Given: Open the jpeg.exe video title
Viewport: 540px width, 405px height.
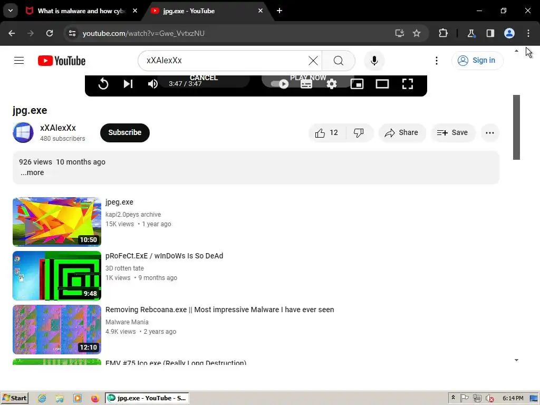Looking at the screenshot, I should (x=119, y=202).
